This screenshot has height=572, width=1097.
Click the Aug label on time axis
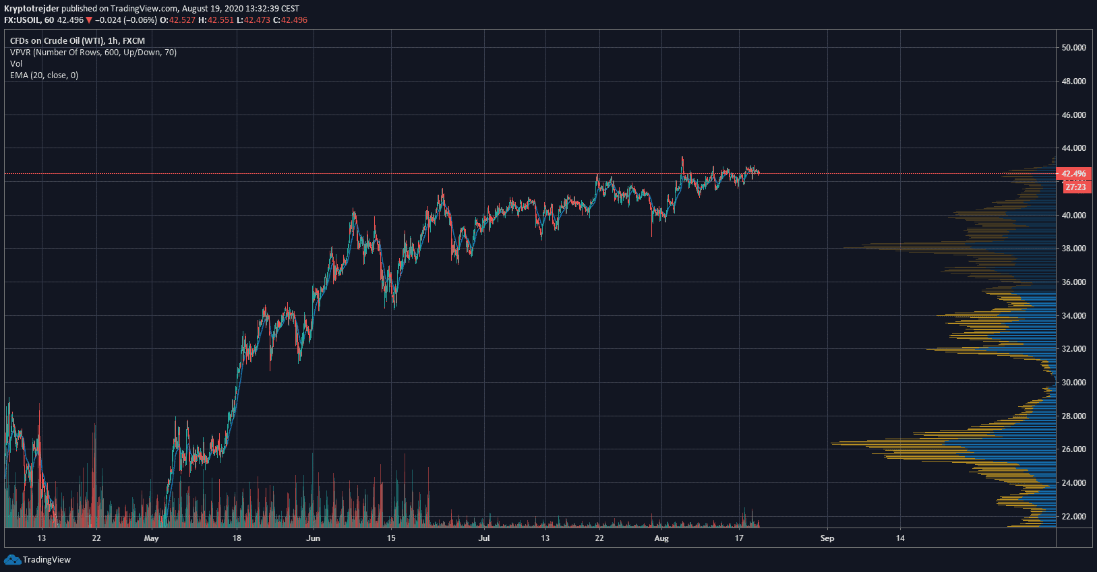coord(661,538)
